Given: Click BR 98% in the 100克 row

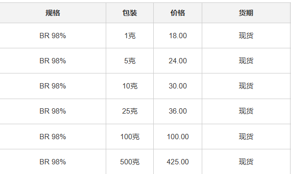Looking at the screenshot, I should coord(53,137).
